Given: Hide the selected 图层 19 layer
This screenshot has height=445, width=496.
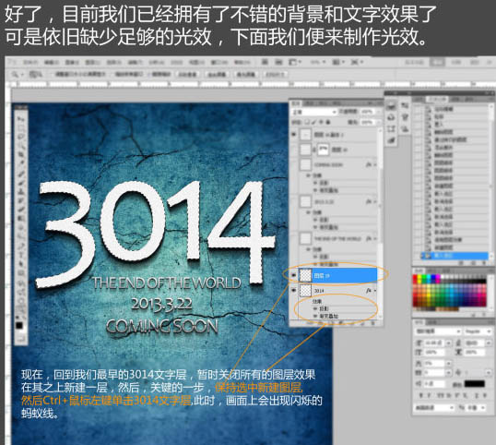Looking at the screenshot, I should [294, 275].
